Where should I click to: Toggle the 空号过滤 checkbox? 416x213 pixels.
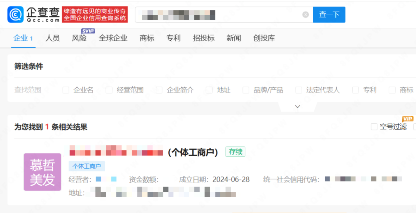(374, 127)
